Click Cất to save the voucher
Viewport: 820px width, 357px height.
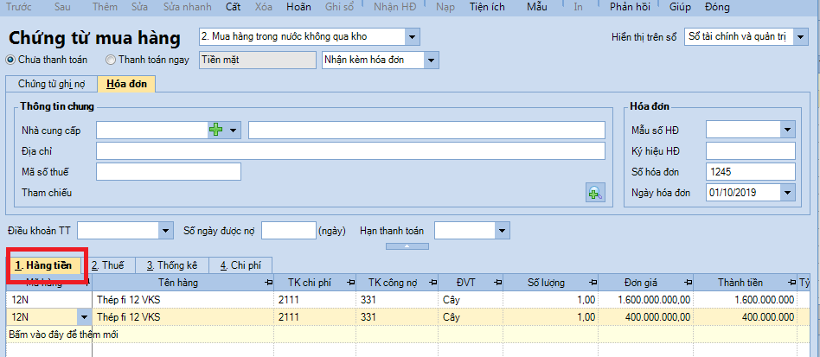pyautogui.click(x=234, y=7)
